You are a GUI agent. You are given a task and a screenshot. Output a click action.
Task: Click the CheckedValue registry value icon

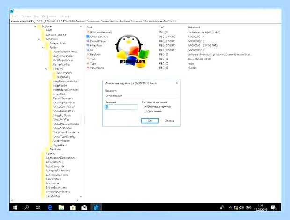[x=88, y=37]
